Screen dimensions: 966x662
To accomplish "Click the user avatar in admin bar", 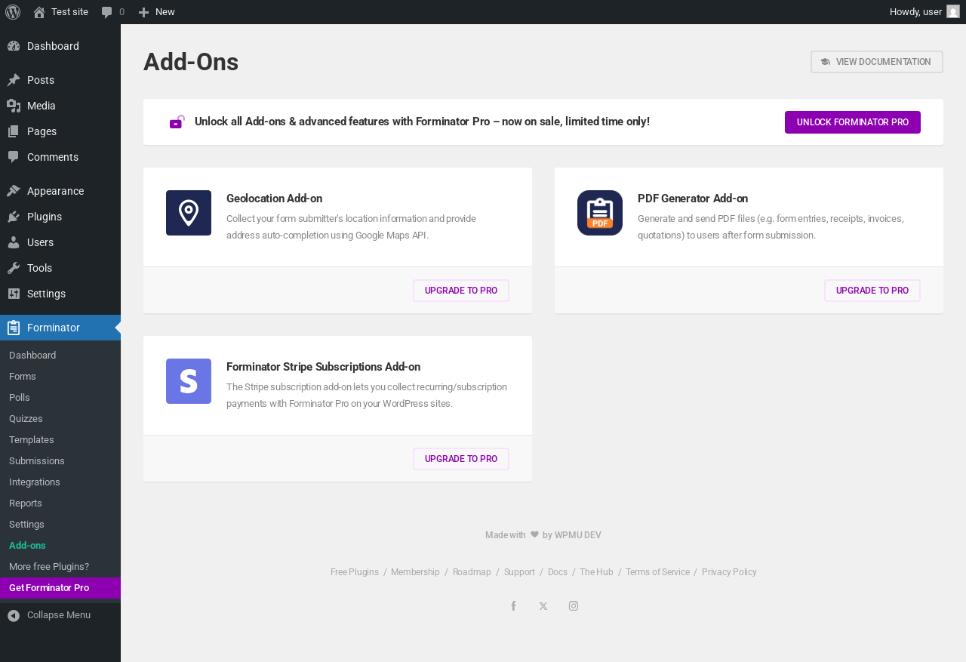I will [953, 12].
